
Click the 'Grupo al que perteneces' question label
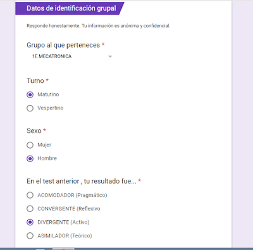(x=63, y=45)
